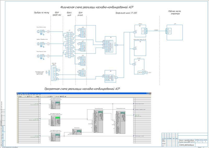209x148 pixels.
Task: Click the Print toolbar icon
Action: (21, 96)
